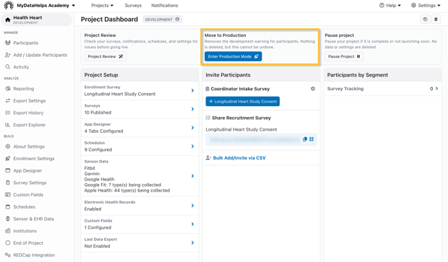Expand Surveys 10 Published chevron
The image size is (448, 262).
(x=193, y=109)
